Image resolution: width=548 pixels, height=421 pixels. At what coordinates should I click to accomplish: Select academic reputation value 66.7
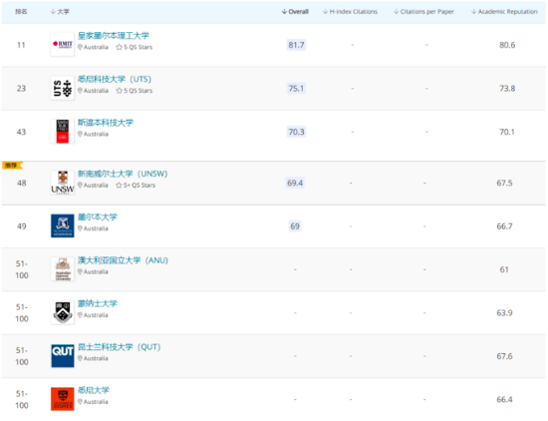[x=505, y=226]
